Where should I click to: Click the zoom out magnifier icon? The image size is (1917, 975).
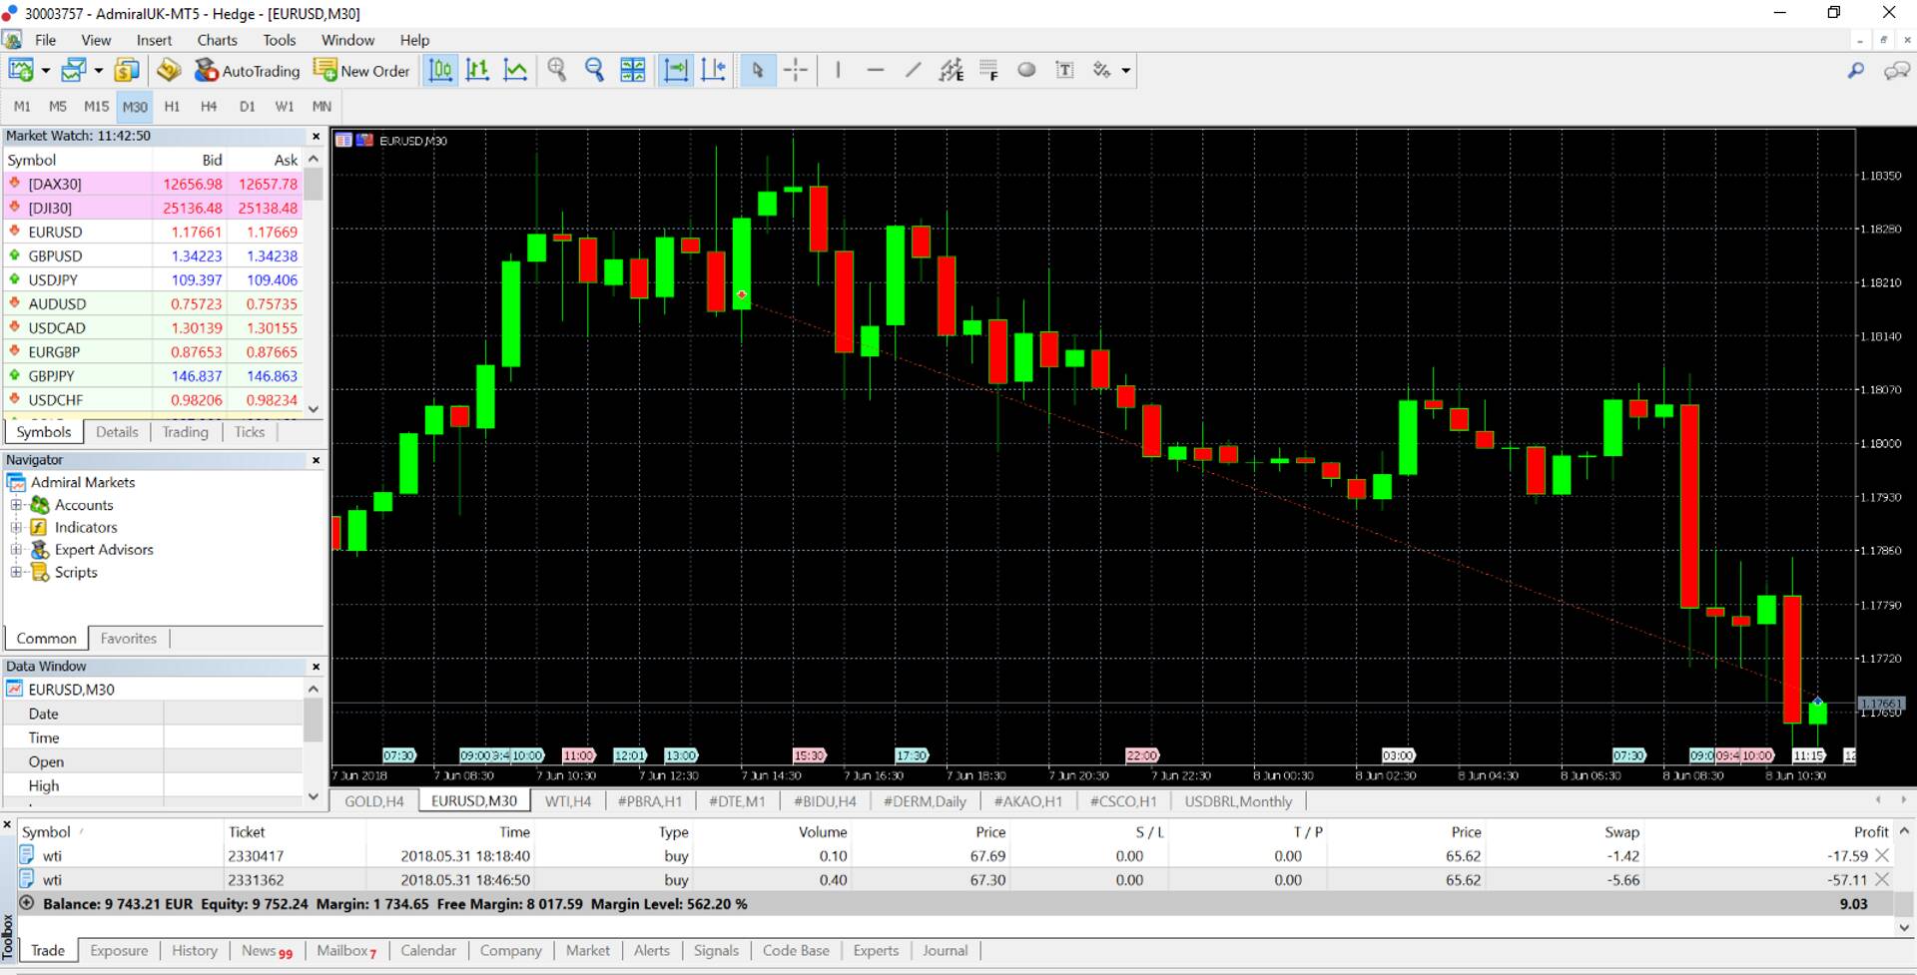(595, 70)
